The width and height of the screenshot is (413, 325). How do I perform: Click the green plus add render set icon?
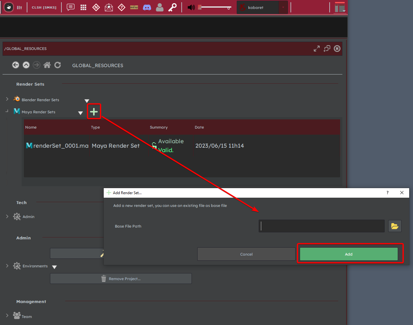coord(94,111)
